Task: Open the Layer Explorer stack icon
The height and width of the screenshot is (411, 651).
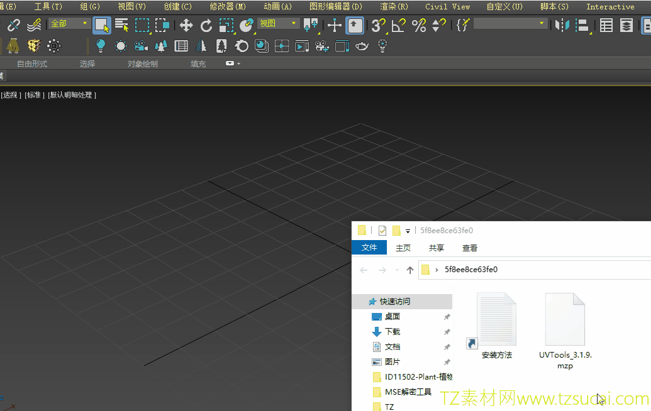Action: click(626, 26)
